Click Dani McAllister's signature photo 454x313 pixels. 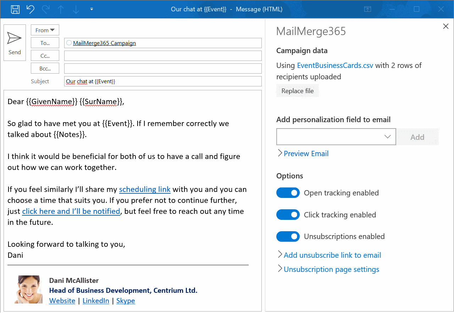pos(28,289)
